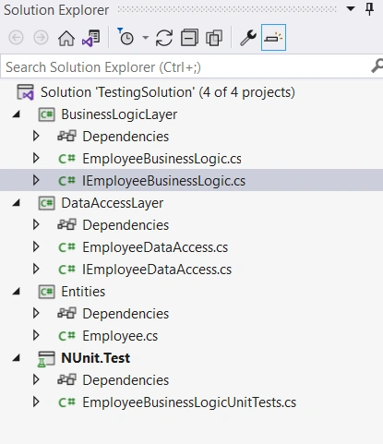
Task: Click the Collapse All toolbar icon
Action: coord(189,38)
